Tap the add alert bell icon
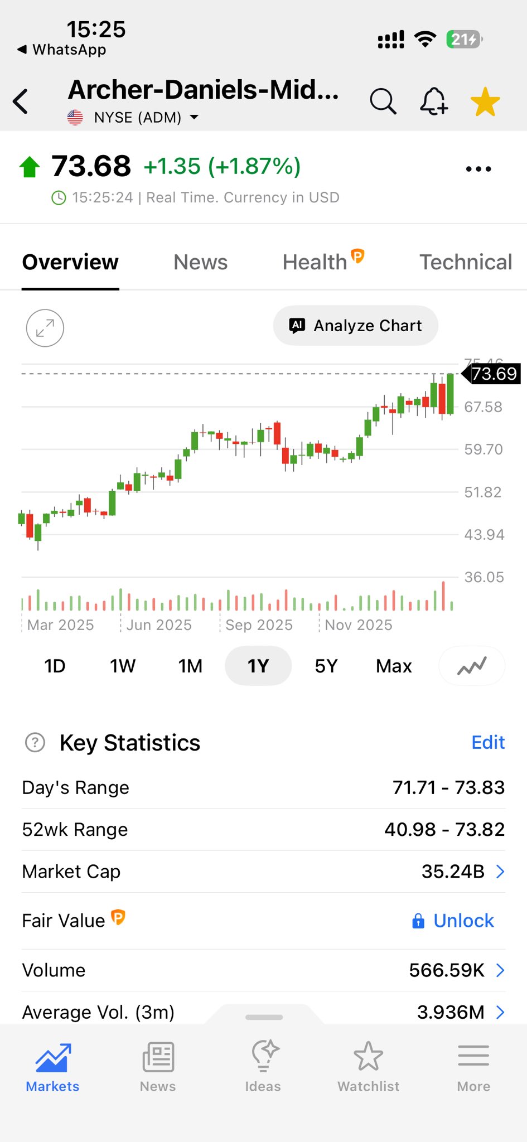527x1142 pixels. click(433, 101)
